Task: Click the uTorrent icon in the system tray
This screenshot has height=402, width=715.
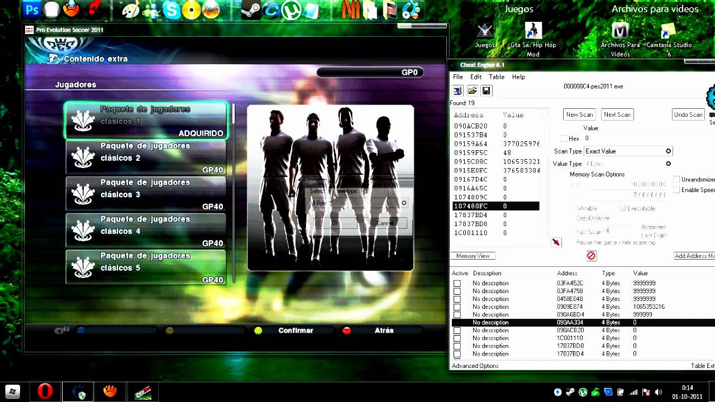Action: (x=583, y=392)
